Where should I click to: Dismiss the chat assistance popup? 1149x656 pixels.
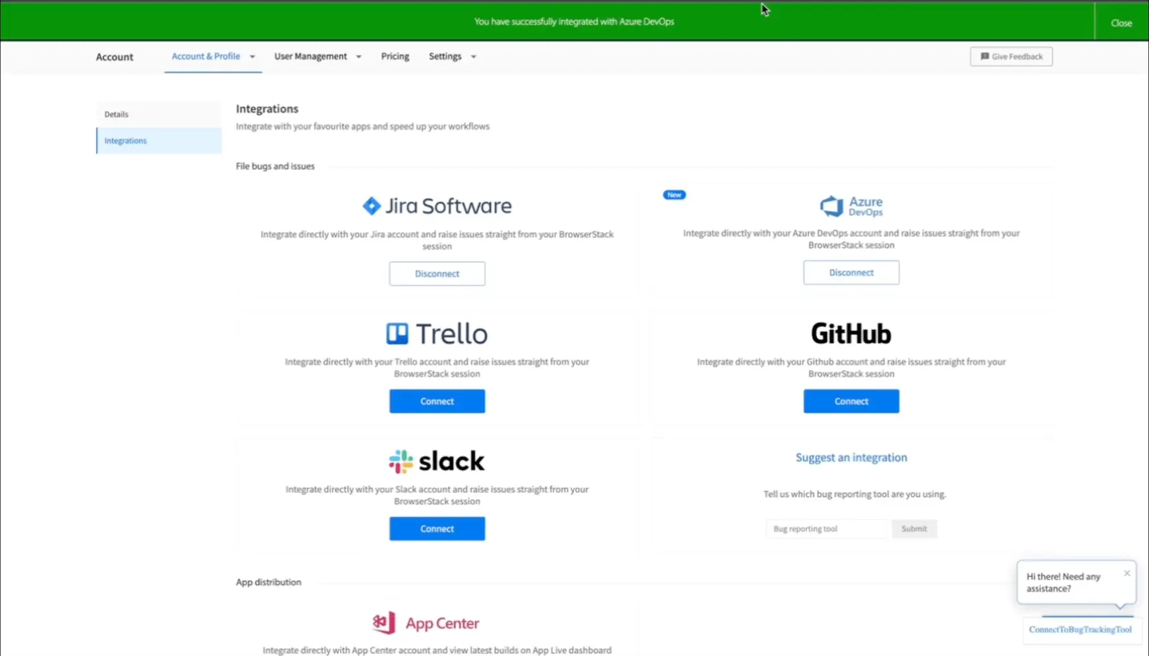click(1127, 574)
